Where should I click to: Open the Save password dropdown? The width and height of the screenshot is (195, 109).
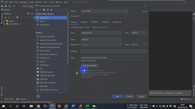pos(139,45)
